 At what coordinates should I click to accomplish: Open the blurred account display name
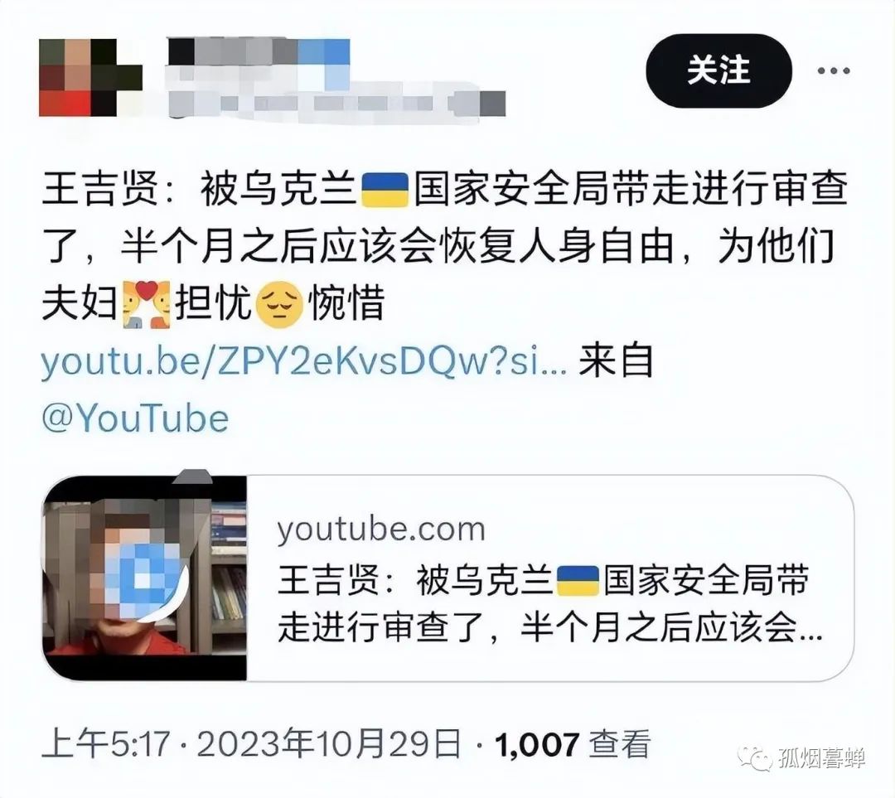[x=259, y=51]
